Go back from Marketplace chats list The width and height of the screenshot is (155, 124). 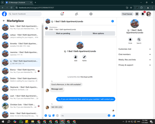click(x=4, y=21)
